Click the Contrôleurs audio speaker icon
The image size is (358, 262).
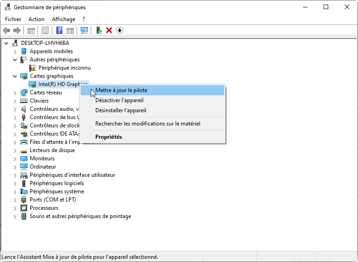coord(24,109)
